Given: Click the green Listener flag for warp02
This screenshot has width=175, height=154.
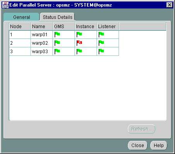Looking at the screenshot, I should [101, 43].
